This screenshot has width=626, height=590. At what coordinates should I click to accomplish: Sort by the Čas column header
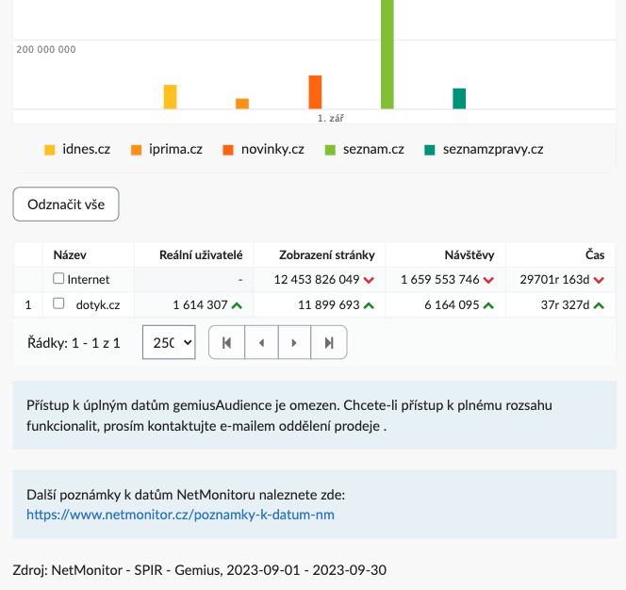[594, 254]
